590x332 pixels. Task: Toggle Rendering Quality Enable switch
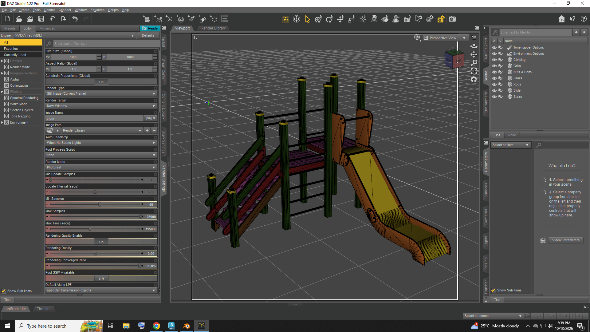click(x=101, y=242)
